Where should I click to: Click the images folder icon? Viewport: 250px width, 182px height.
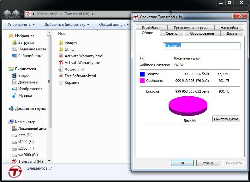point(61,43)
